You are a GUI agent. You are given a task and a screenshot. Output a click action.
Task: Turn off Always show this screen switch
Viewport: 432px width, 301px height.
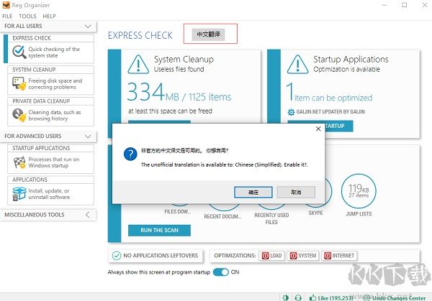(x=221, y=272)
